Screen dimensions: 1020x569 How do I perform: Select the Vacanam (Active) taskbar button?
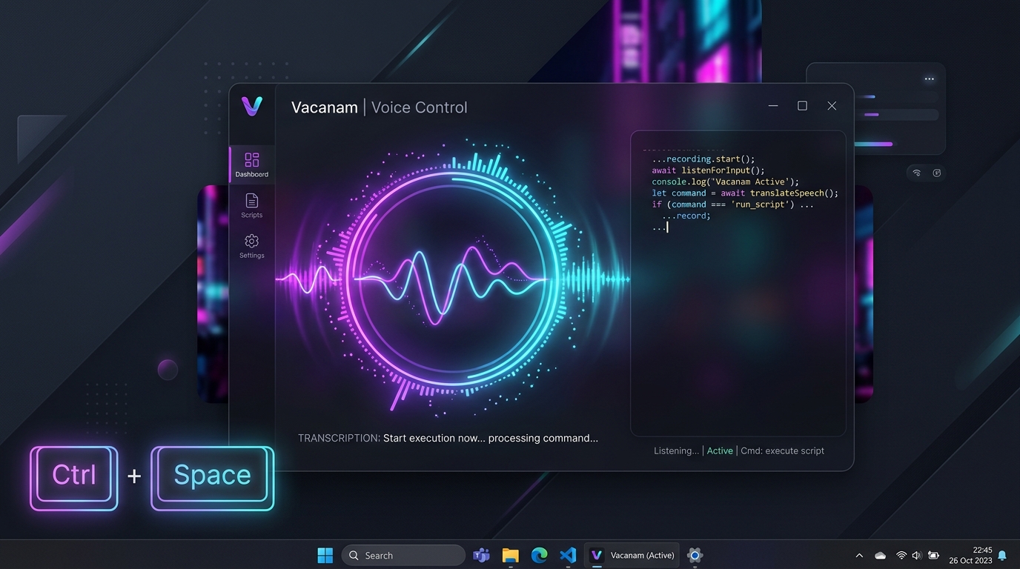point(632,555)
